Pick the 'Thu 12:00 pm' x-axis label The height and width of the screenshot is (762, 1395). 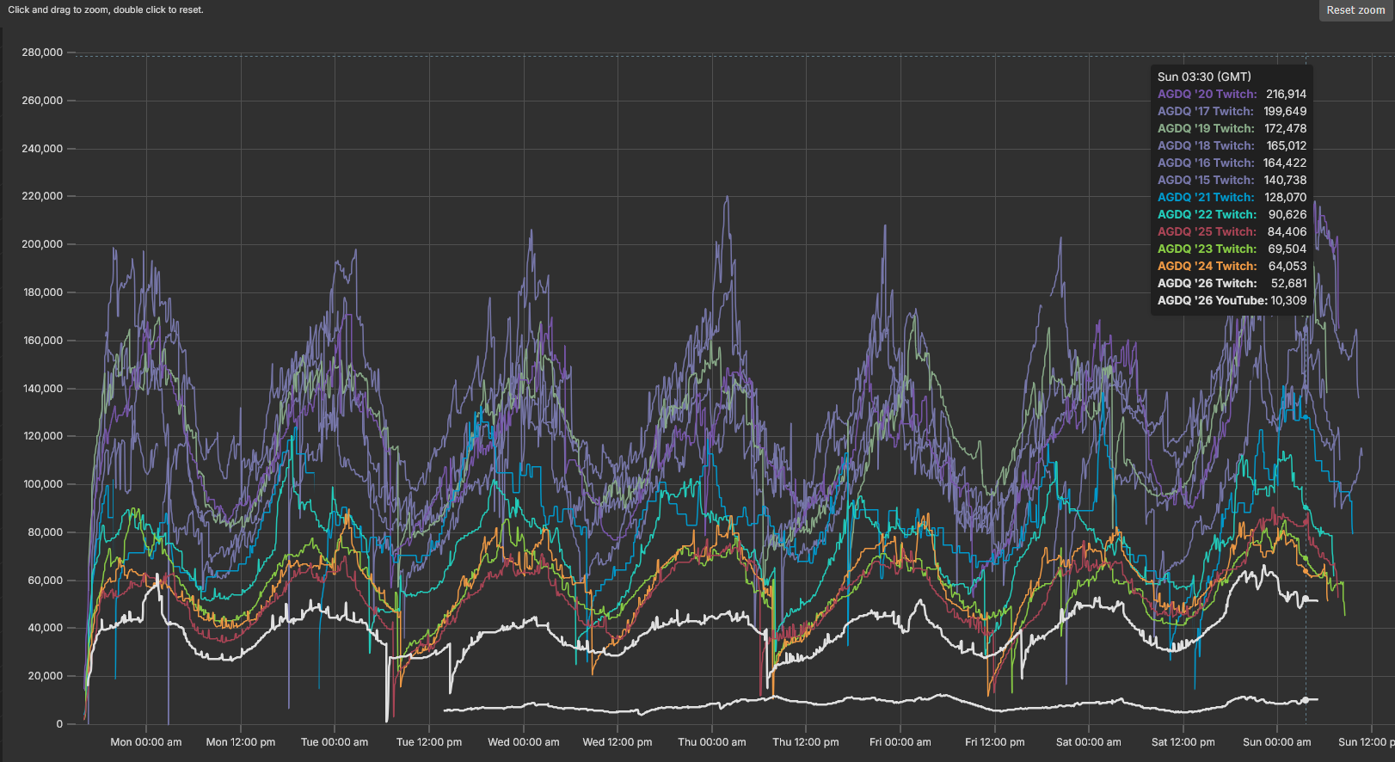click(806, 742)
